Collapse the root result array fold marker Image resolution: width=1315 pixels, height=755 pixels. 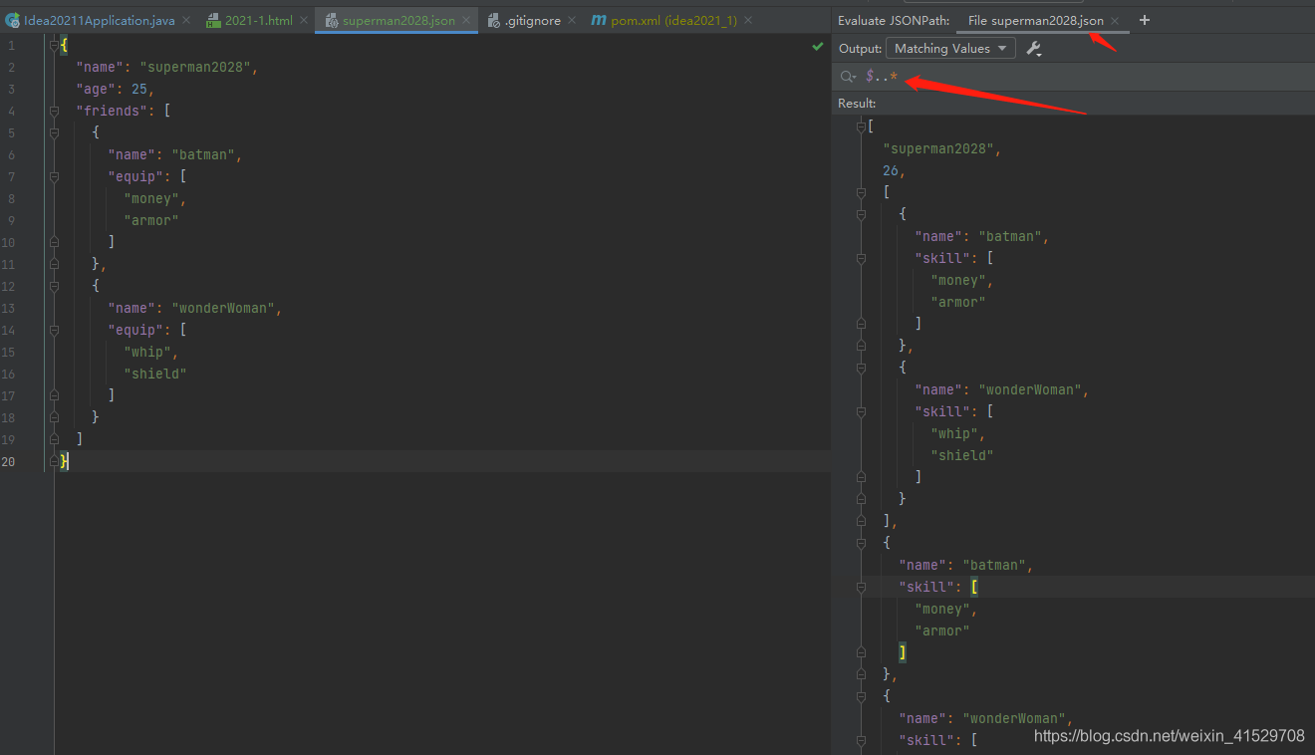point(861,126)
